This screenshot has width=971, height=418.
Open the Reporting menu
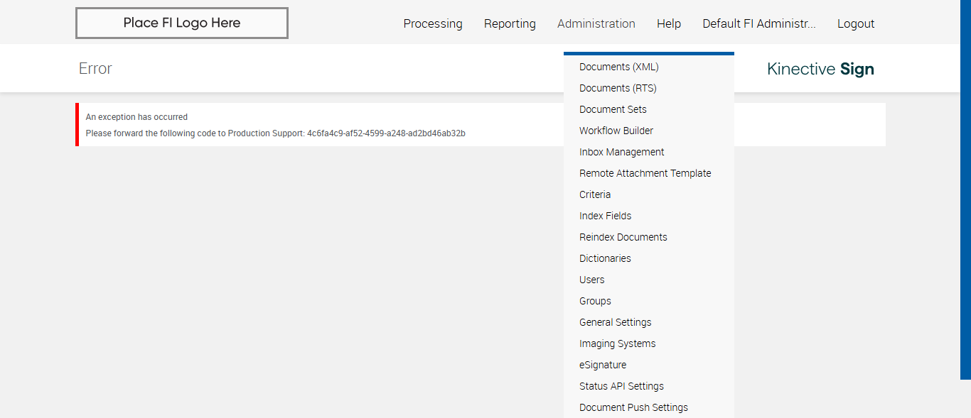[x=510, y=23]
